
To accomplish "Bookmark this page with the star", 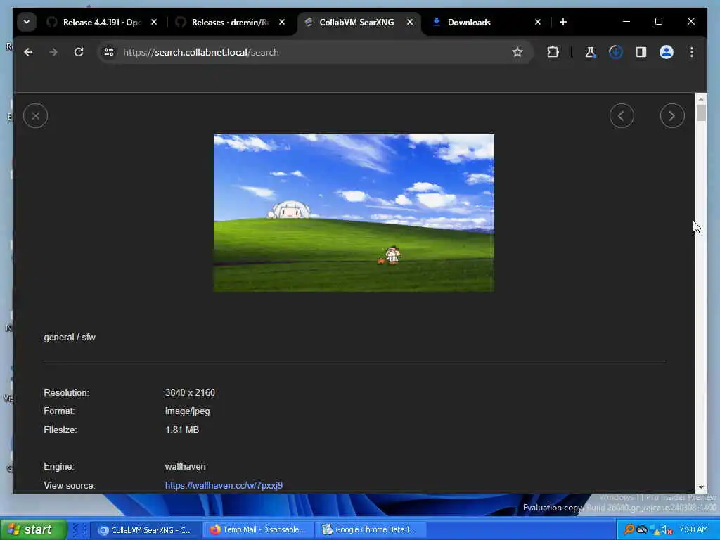I will tap(517, 52).
